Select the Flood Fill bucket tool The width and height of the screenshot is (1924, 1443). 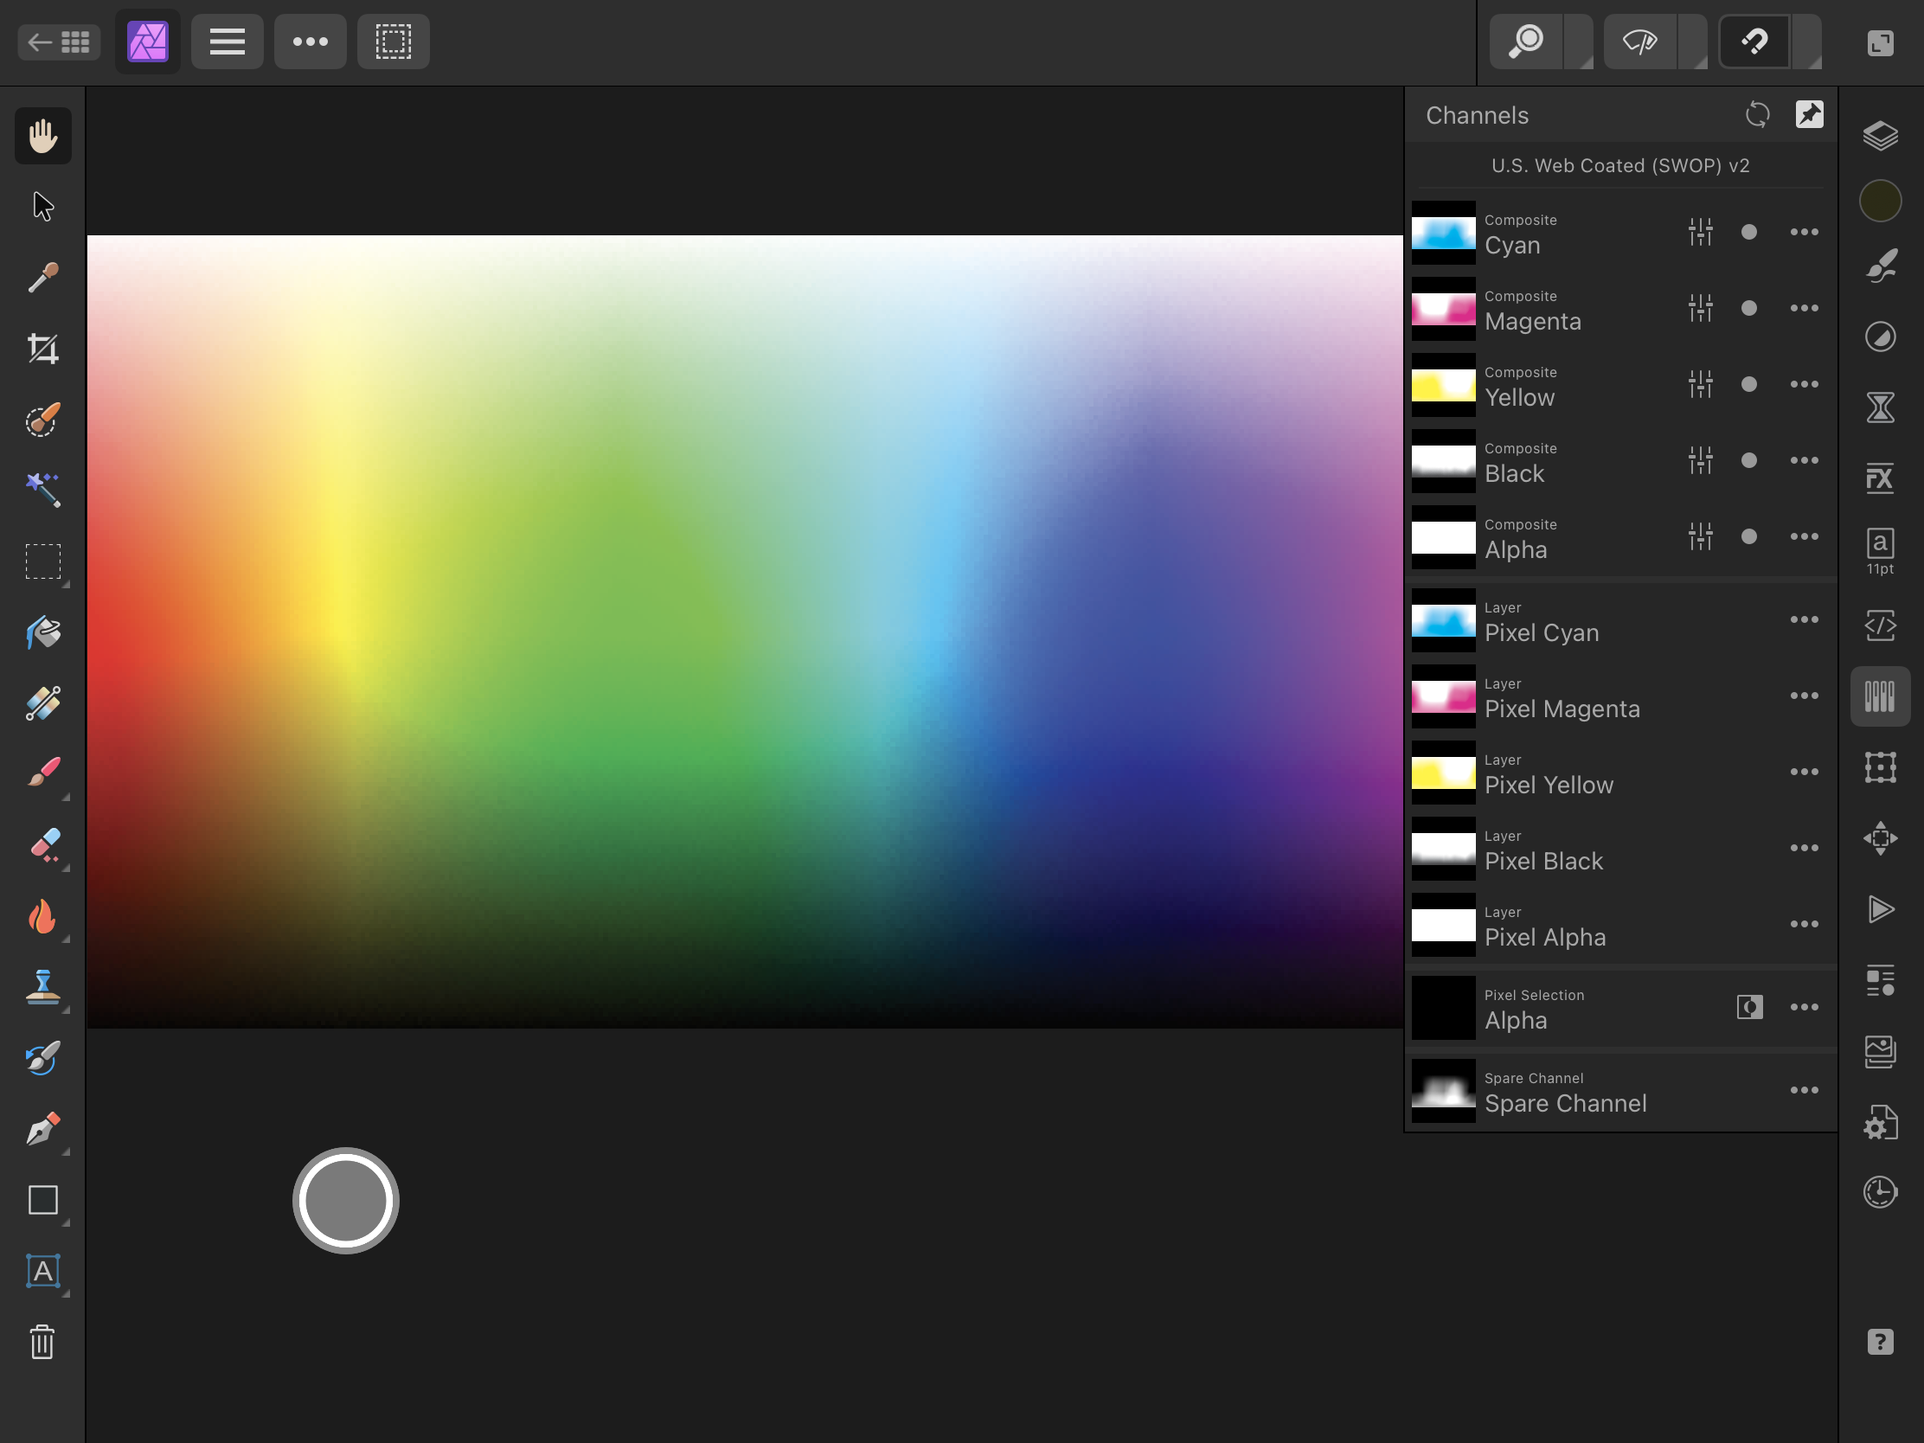click(x=42, y=632)
